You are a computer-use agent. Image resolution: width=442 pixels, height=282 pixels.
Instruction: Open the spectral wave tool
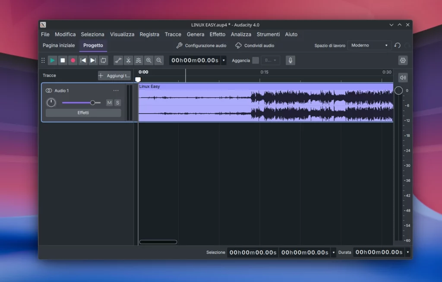[x=139, y=60]
